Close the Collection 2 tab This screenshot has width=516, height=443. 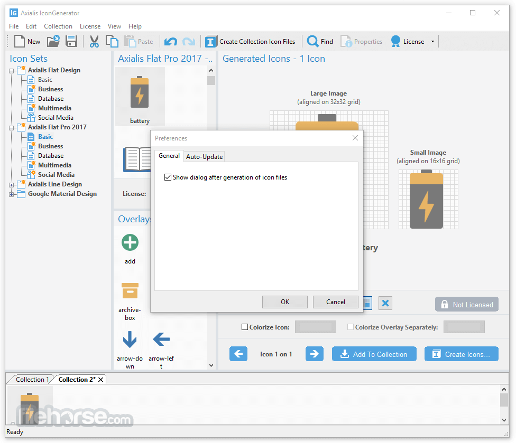pos(101,380)
